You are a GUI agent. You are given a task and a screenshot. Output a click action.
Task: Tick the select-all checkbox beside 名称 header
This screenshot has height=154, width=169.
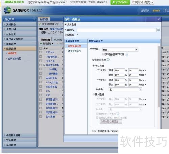point(41,48)
